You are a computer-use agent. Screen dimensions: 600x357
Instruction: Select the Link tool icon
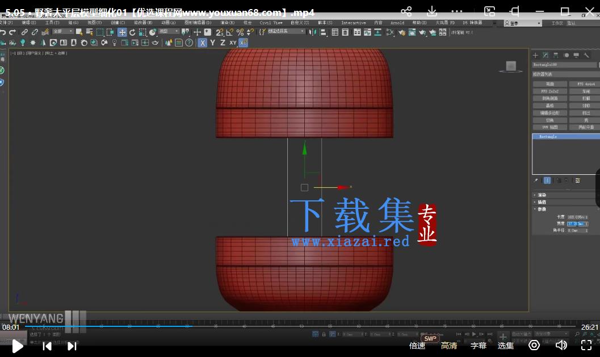(24, 32)
